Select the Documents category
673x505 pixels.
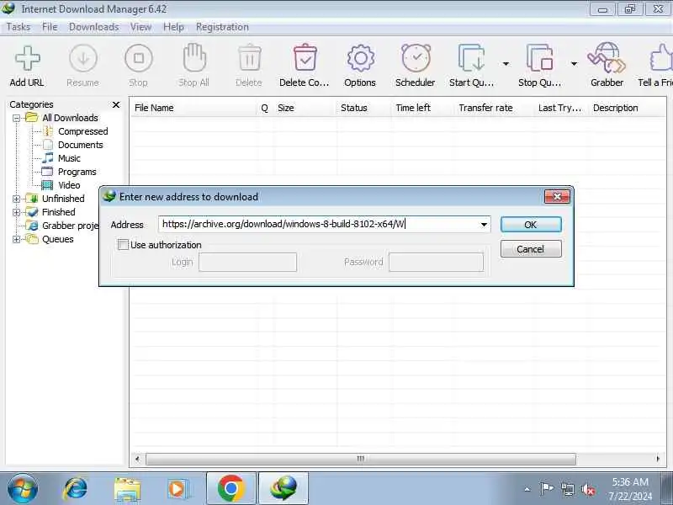tap(80, 145)
